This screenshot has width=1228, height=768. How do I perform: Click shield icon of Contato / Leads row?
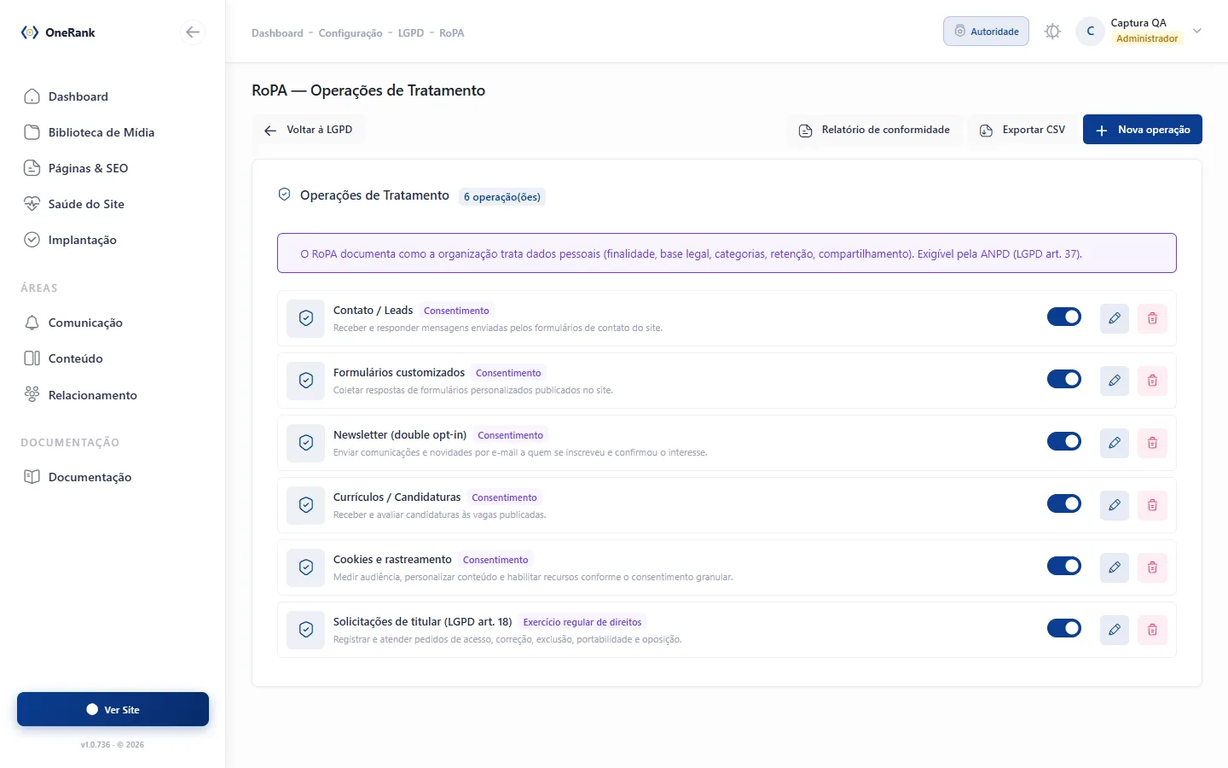(306, 318)
